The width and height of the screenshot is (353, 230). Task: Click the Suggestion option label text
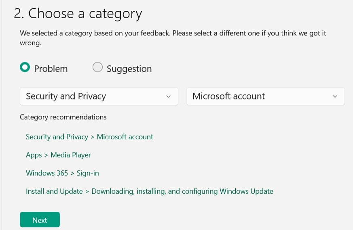point(129,69)
